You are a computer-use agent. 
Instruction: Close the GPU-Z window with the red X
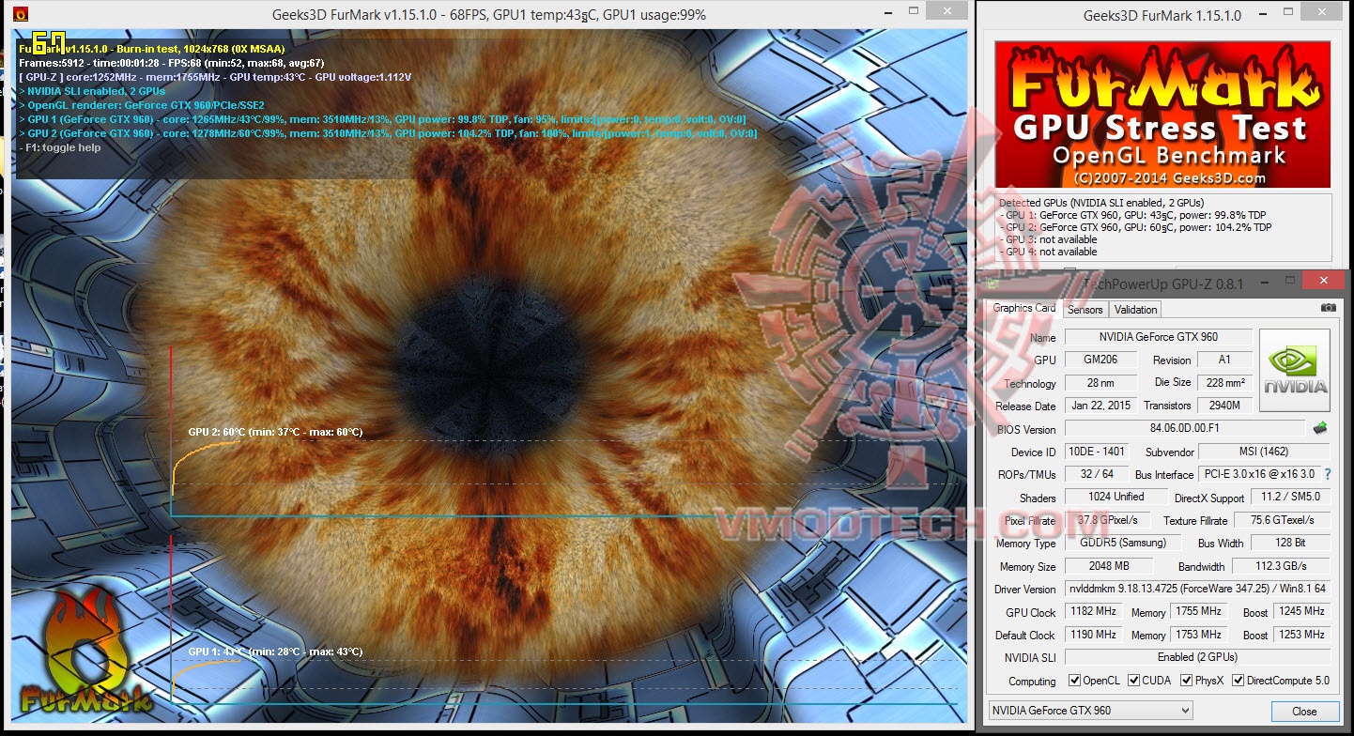[x=1322, y=281]
